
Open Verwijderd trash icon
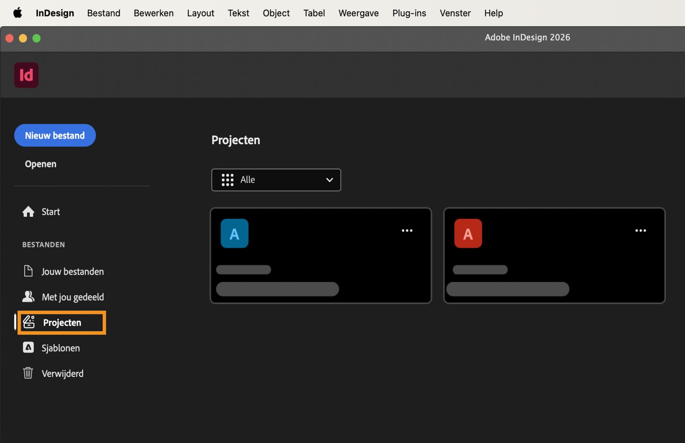coord(28,373)
